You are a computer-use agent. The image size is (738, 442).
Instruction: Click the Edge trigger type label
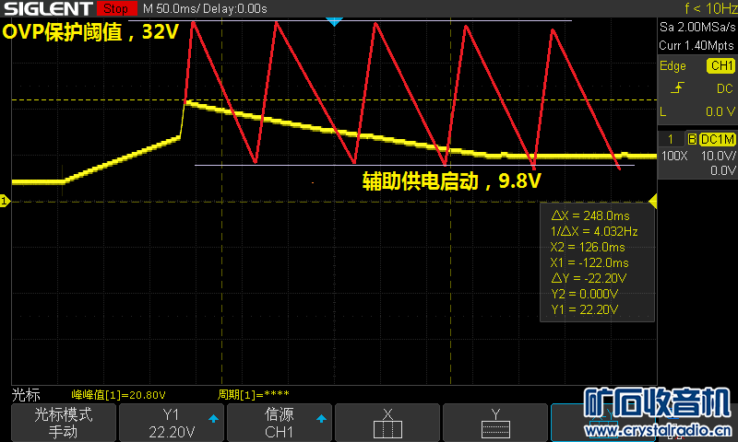click(673, 65)
